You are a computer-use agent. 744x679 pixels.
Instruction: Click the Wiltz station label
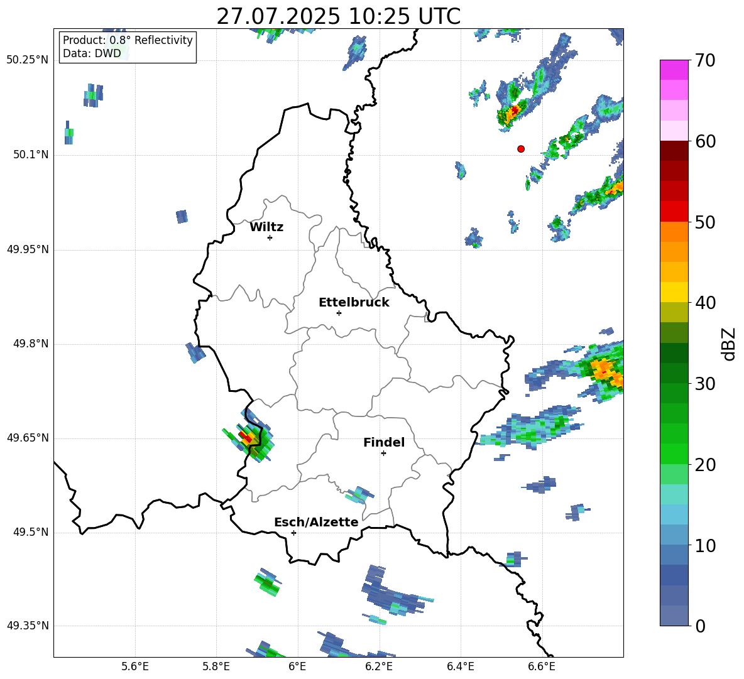click(266, 227)
